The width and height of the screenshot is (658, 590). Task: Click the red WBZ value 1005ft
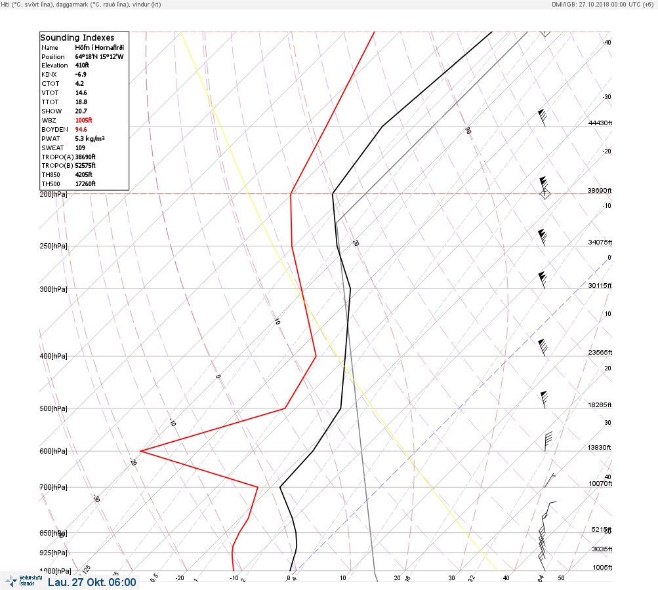83,121
